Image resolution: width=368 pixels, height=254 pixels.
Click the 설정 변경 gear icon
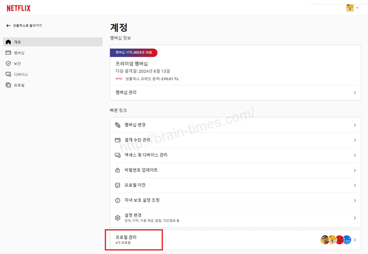pyautogui.click(x=117, y=218)
